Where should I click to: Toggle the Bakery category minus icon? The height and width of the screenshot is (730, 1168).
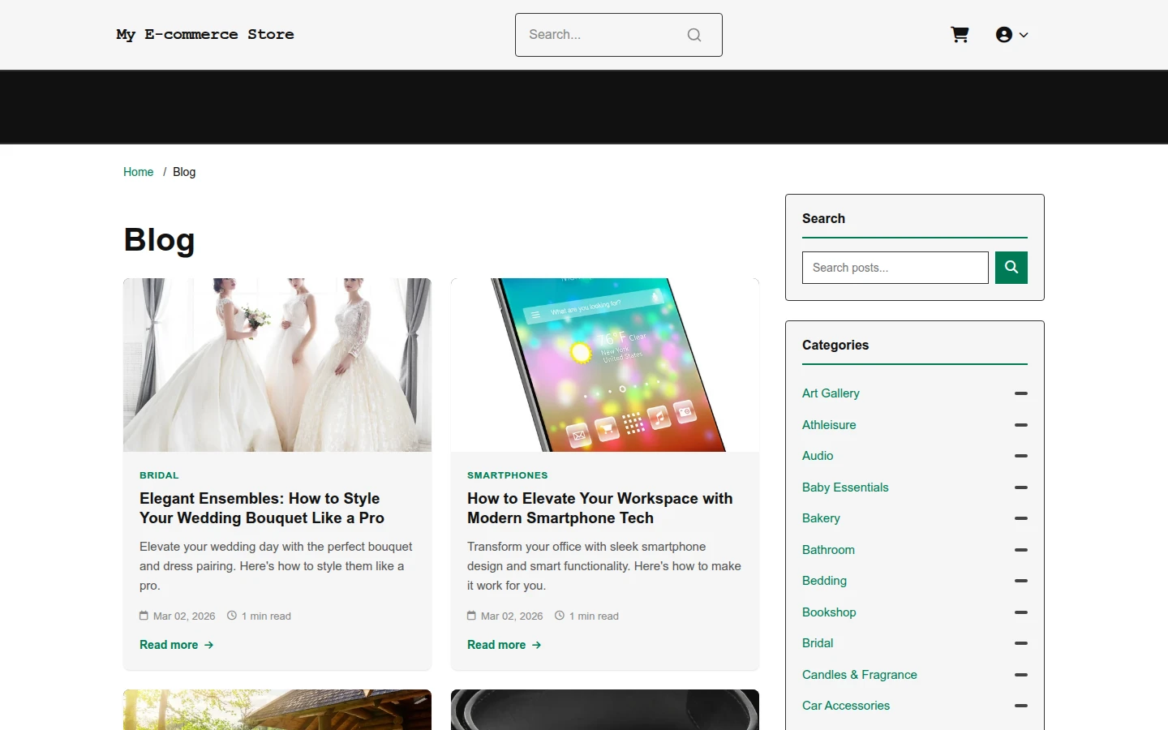tap(1021, 518)
